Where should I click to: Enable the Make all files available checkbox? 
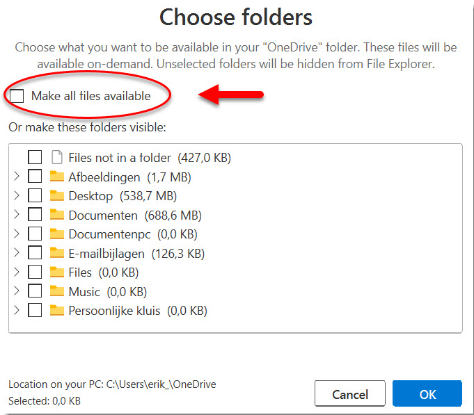click(x=18, y=96)
